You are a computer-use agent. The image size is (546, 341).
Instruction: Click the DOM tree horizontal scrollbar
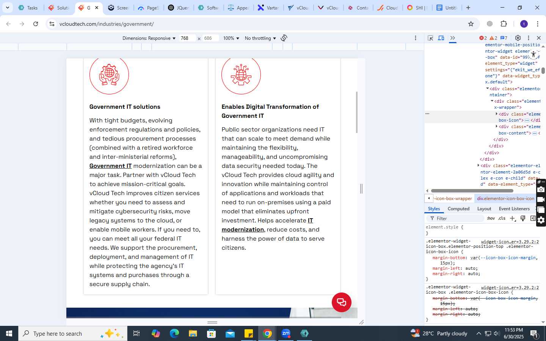472,191
